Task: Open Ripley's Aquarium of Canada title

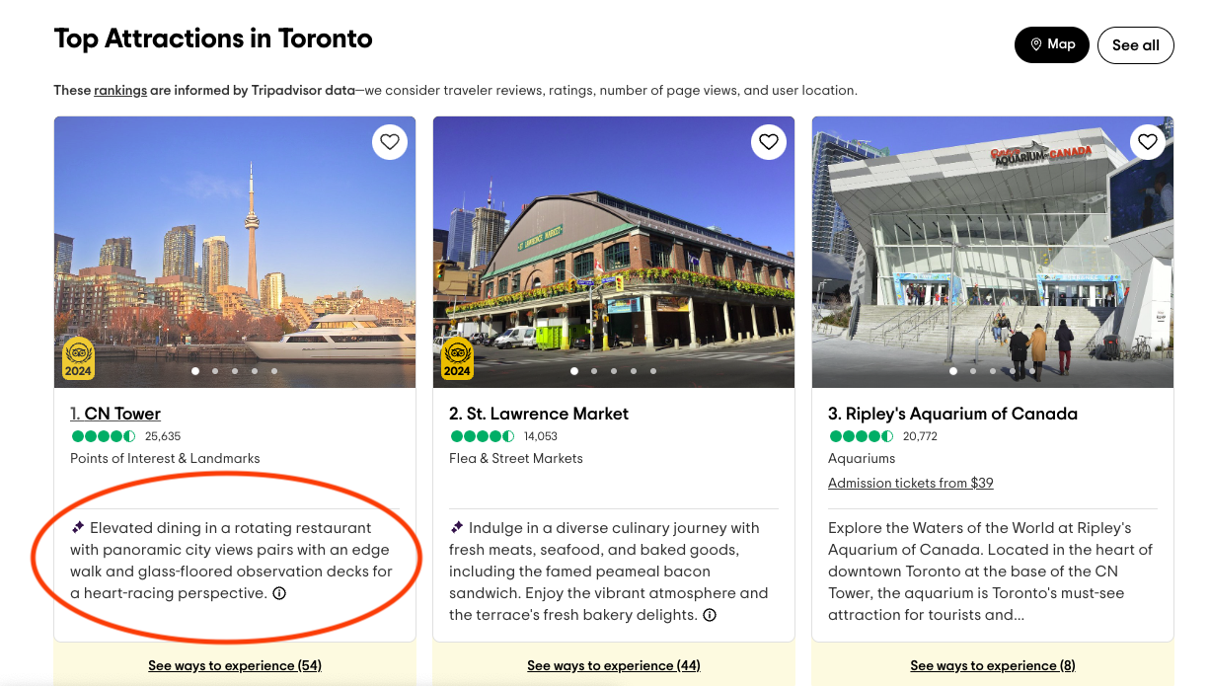Action: coord(952,414)
